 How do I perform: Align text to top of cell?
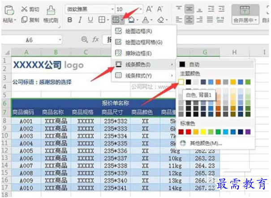pos(179,9)
